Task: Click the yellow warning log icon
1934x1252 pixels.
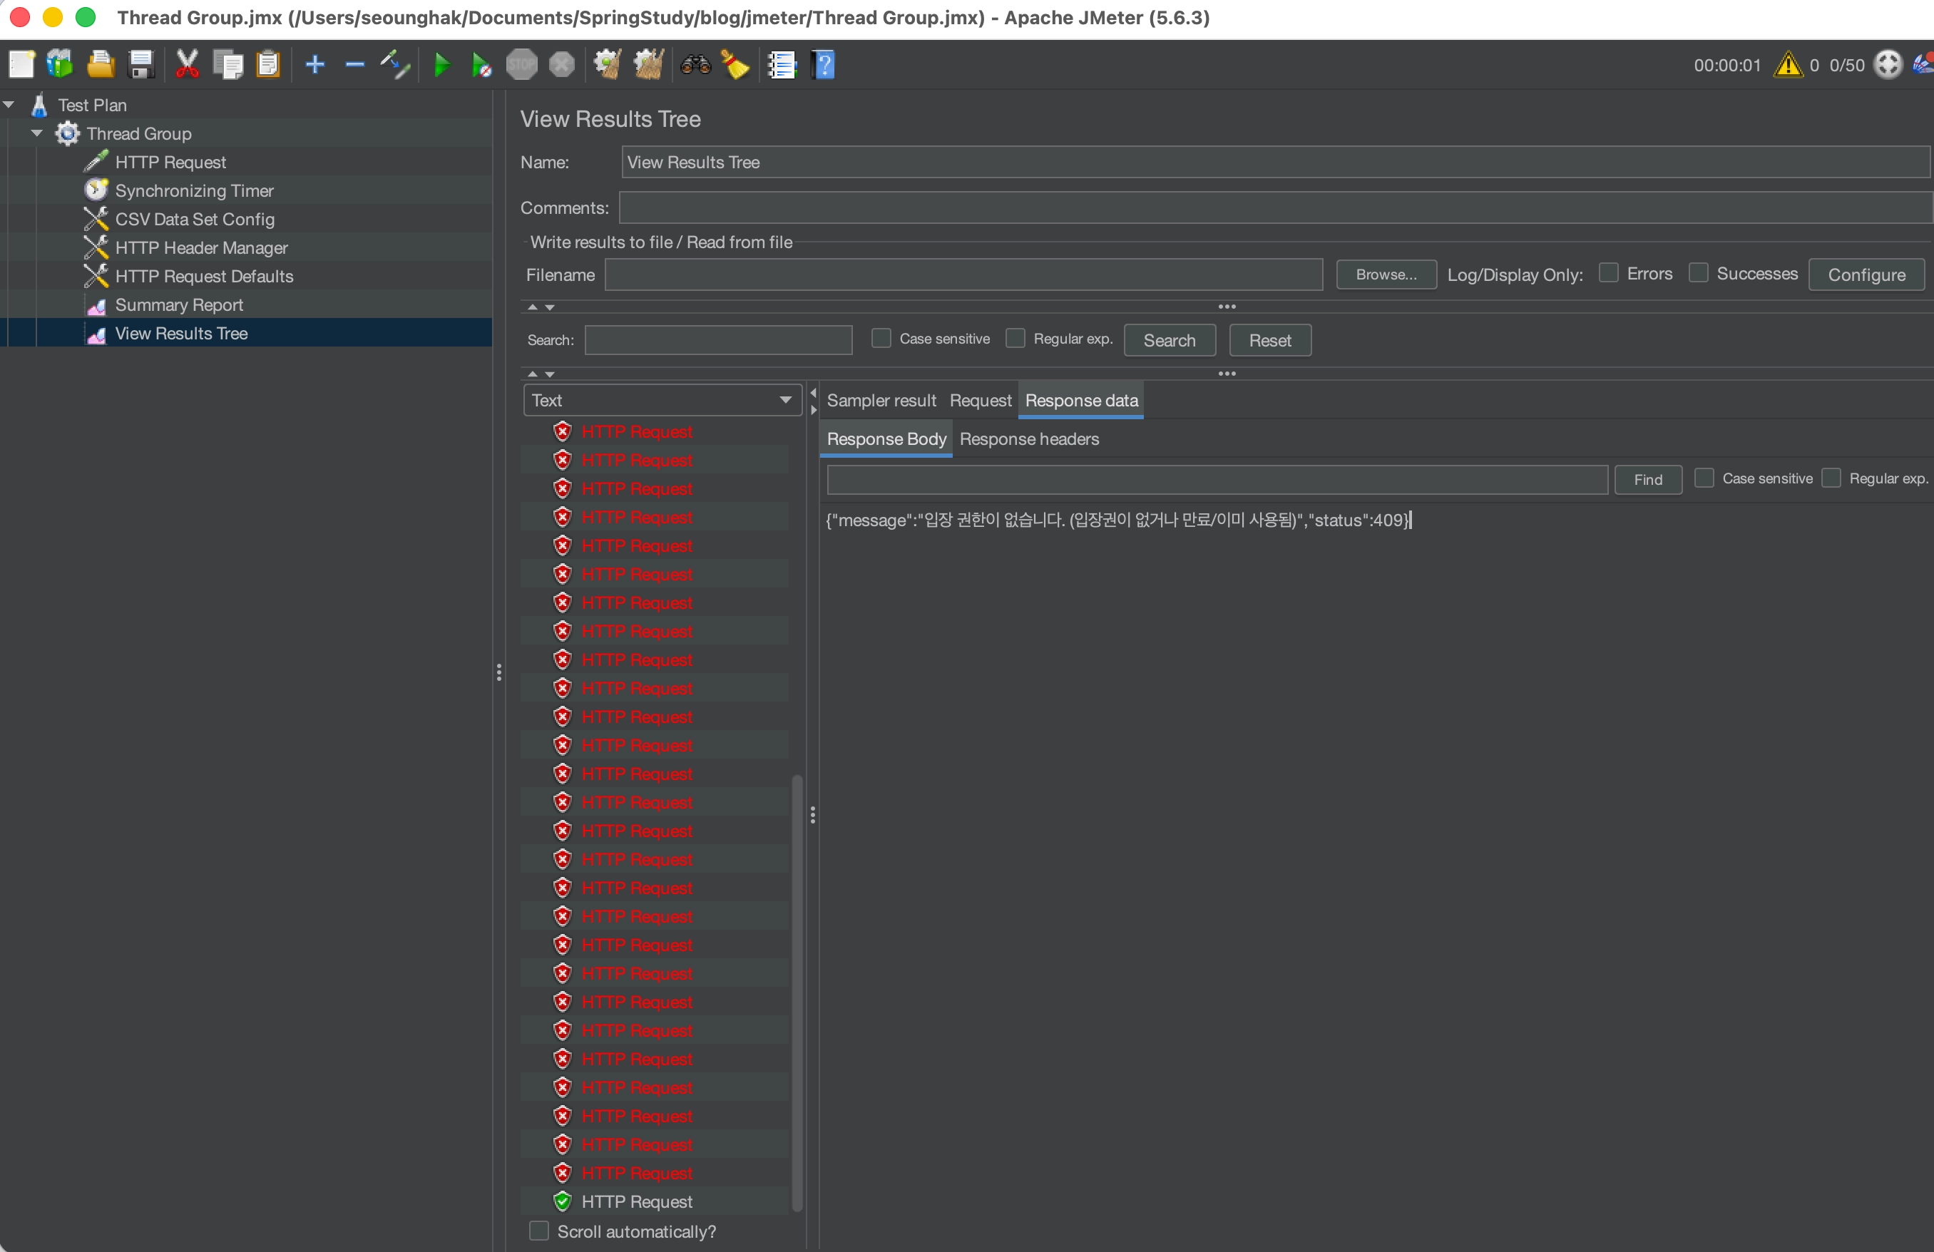Action: point(1789,64)
